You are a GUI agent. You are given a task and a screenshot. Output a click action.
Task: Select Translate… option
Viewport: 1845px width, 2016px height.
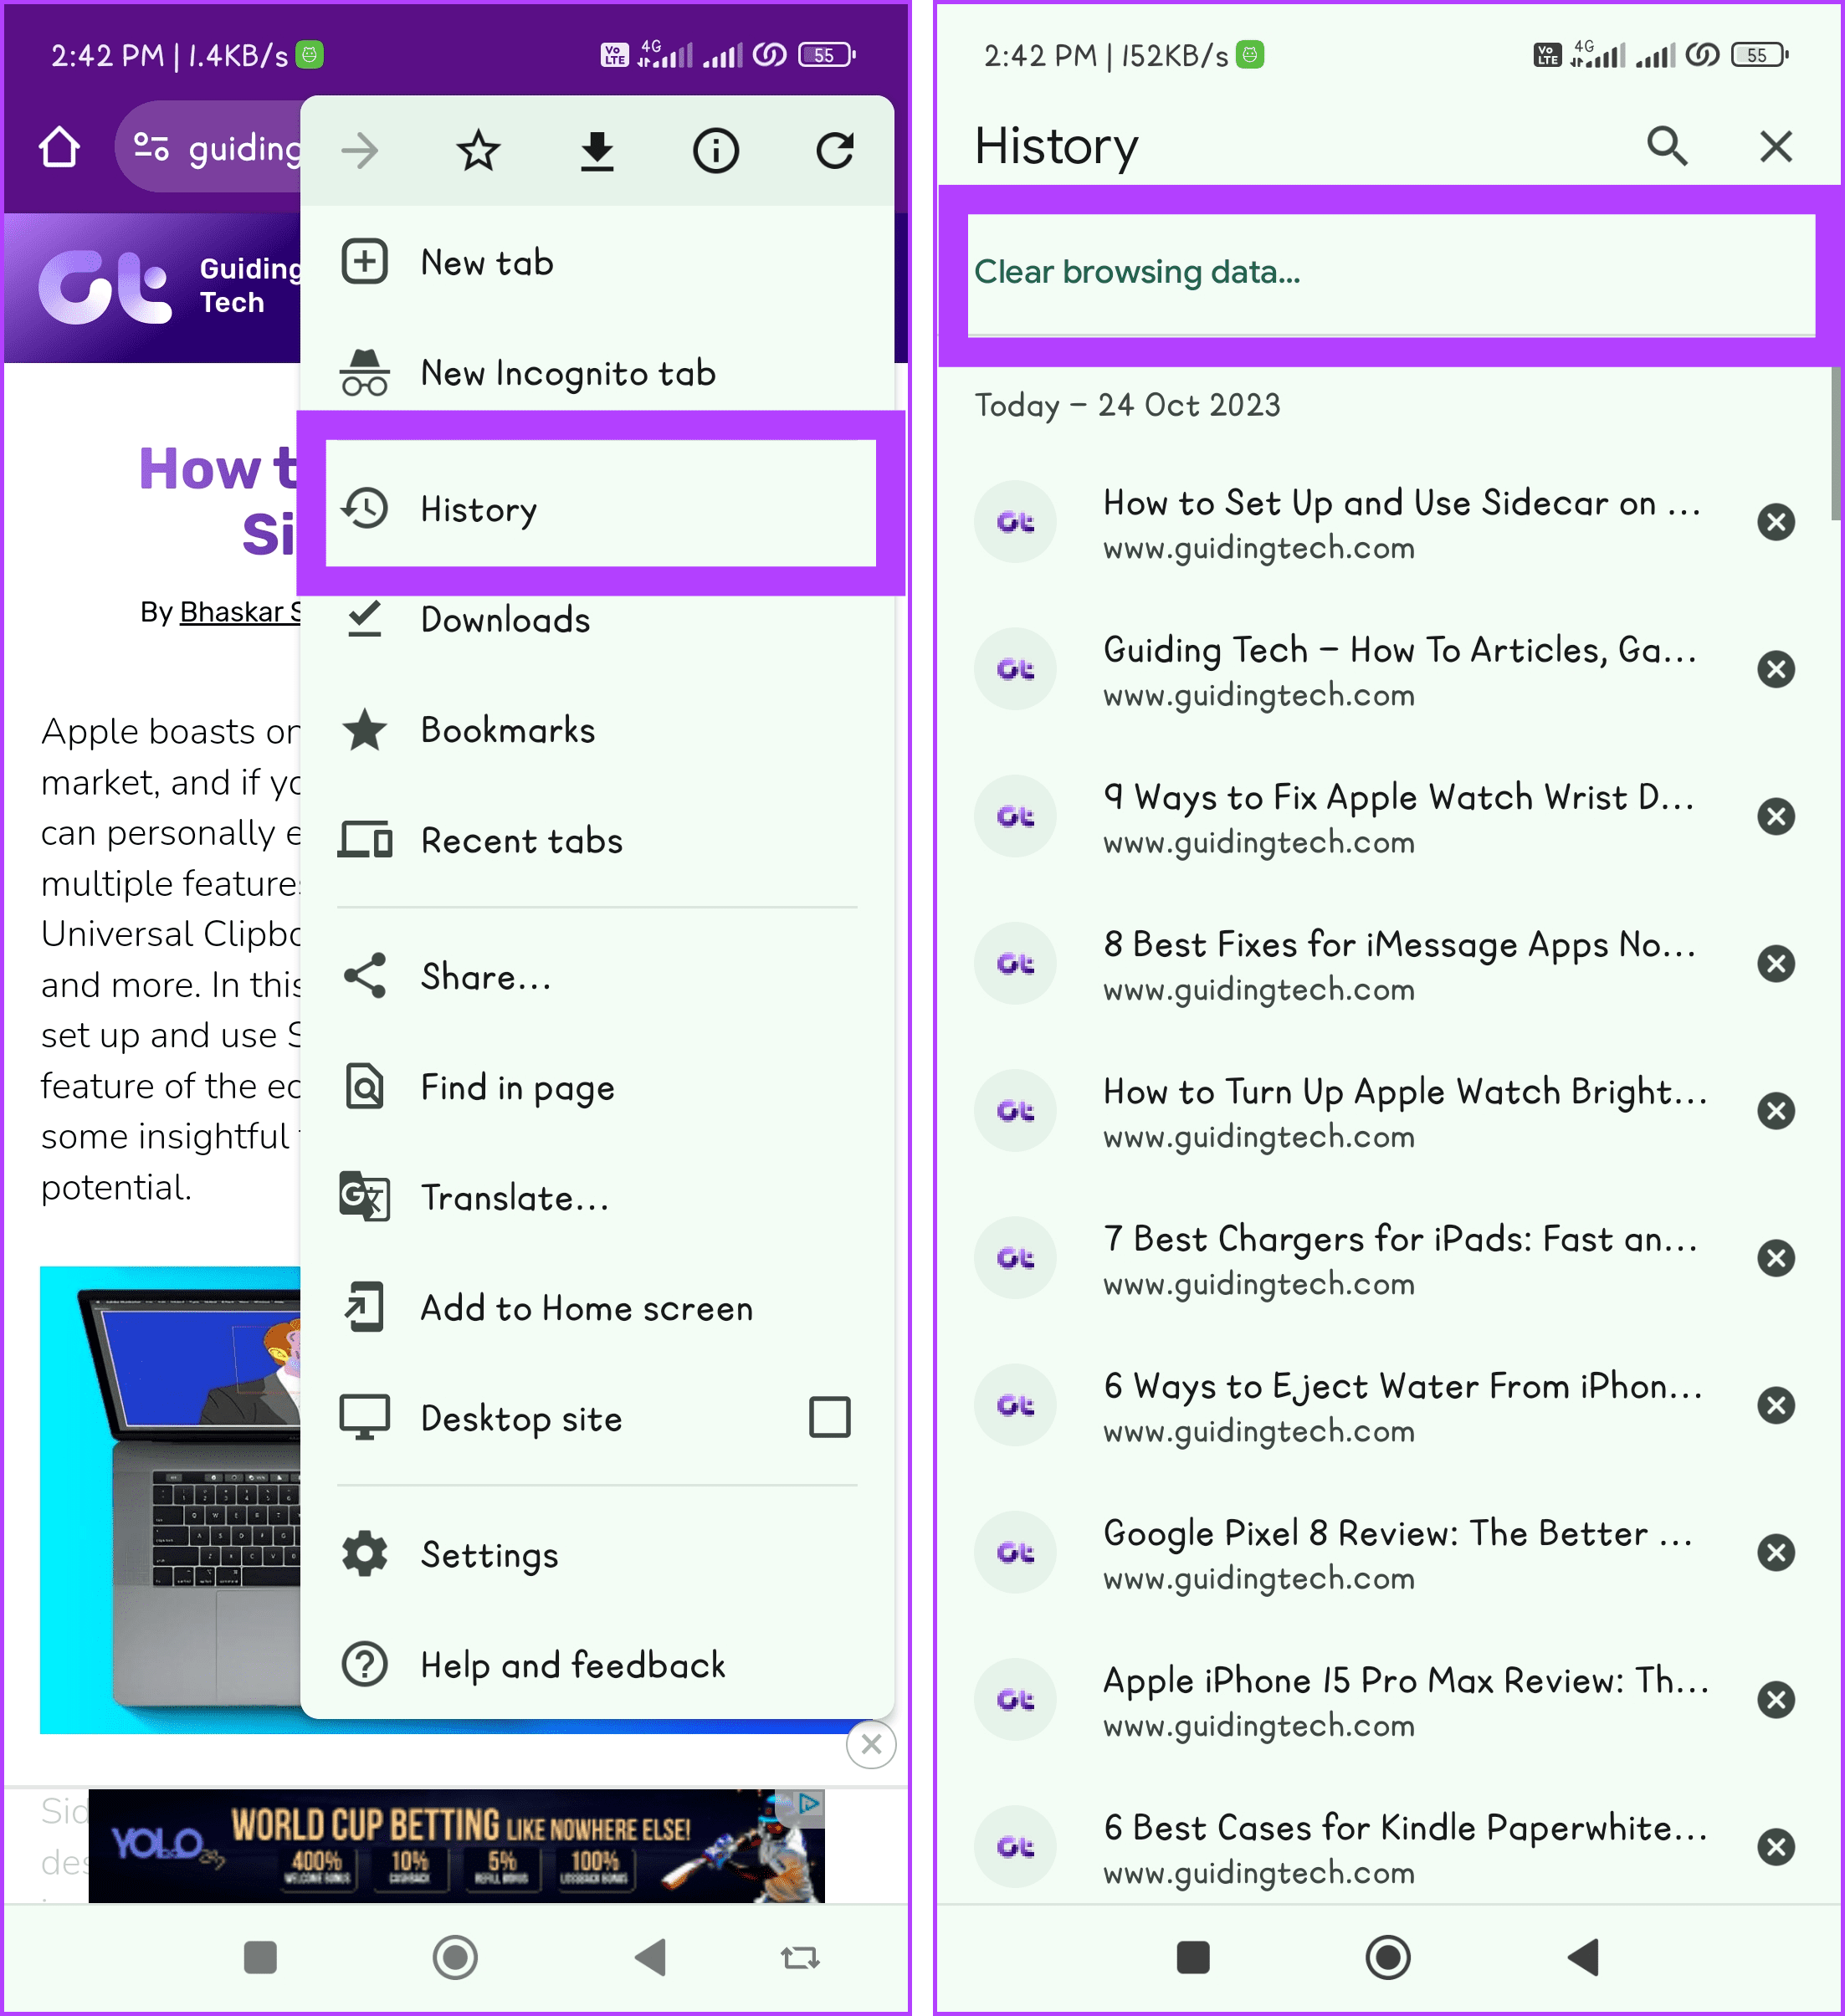pos(597,1197)
